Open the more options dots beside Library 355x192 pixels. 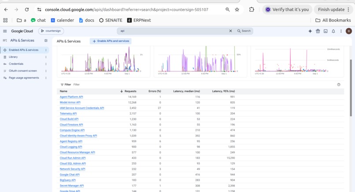pyautogui.click(x=46, y=57)
